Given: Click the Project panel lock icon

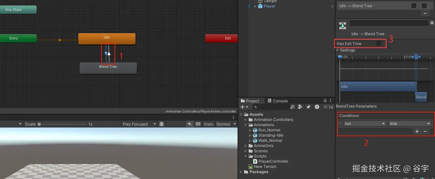Looking at the screenshot, I should coord(325,101).
